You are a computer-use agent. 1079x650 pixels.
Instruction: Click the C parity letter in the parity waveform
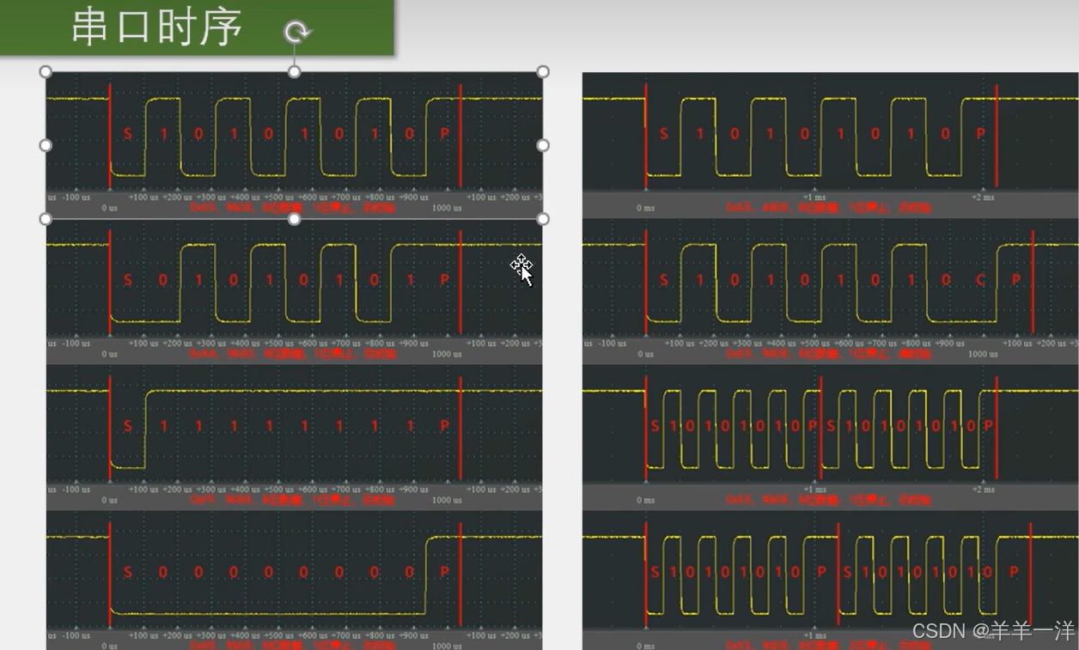coord(981,280)
